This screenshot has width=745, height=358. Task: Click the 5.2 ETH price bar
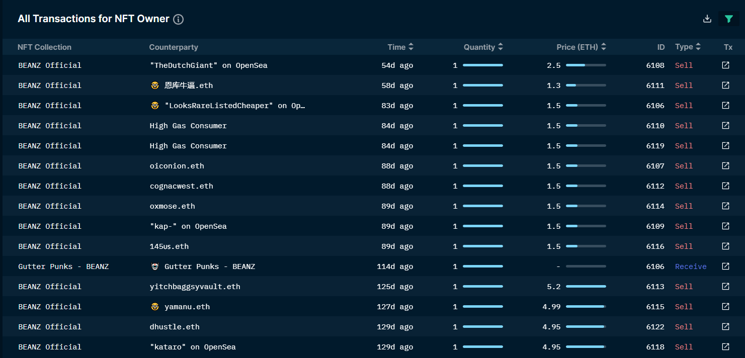(x=586, y=286)
